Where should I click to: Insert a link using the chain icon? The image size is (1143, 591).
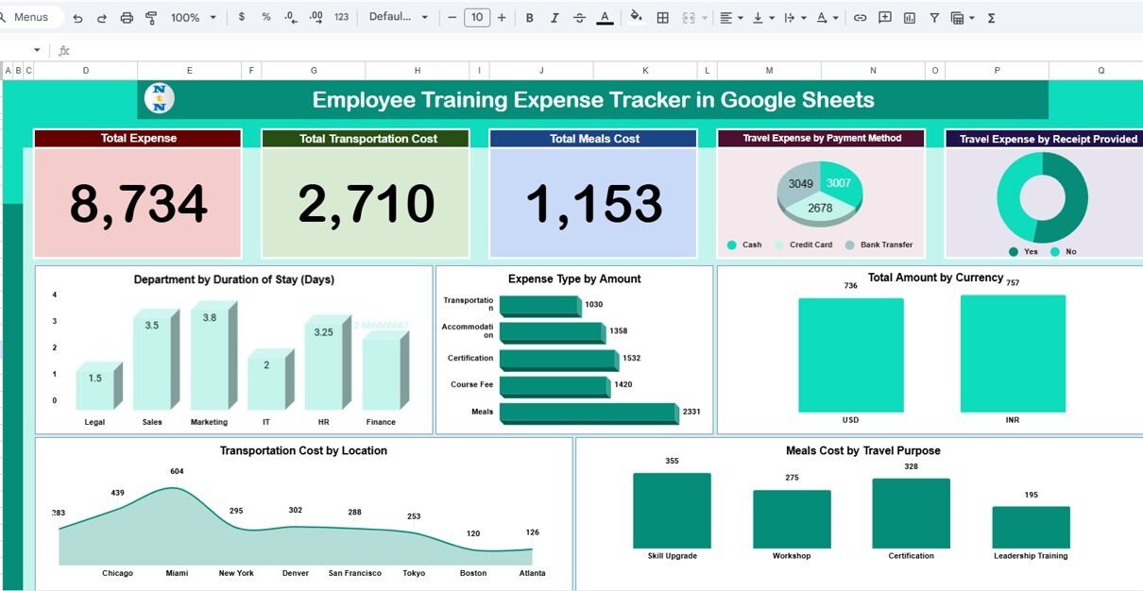[860, 18]
